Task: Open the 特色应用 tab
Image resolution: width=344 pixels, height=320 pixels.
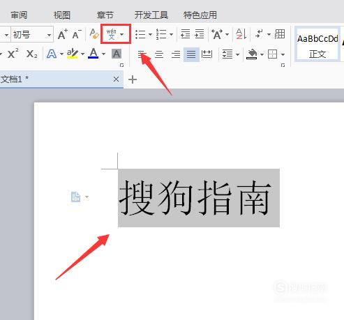Action: click(200, 15)
